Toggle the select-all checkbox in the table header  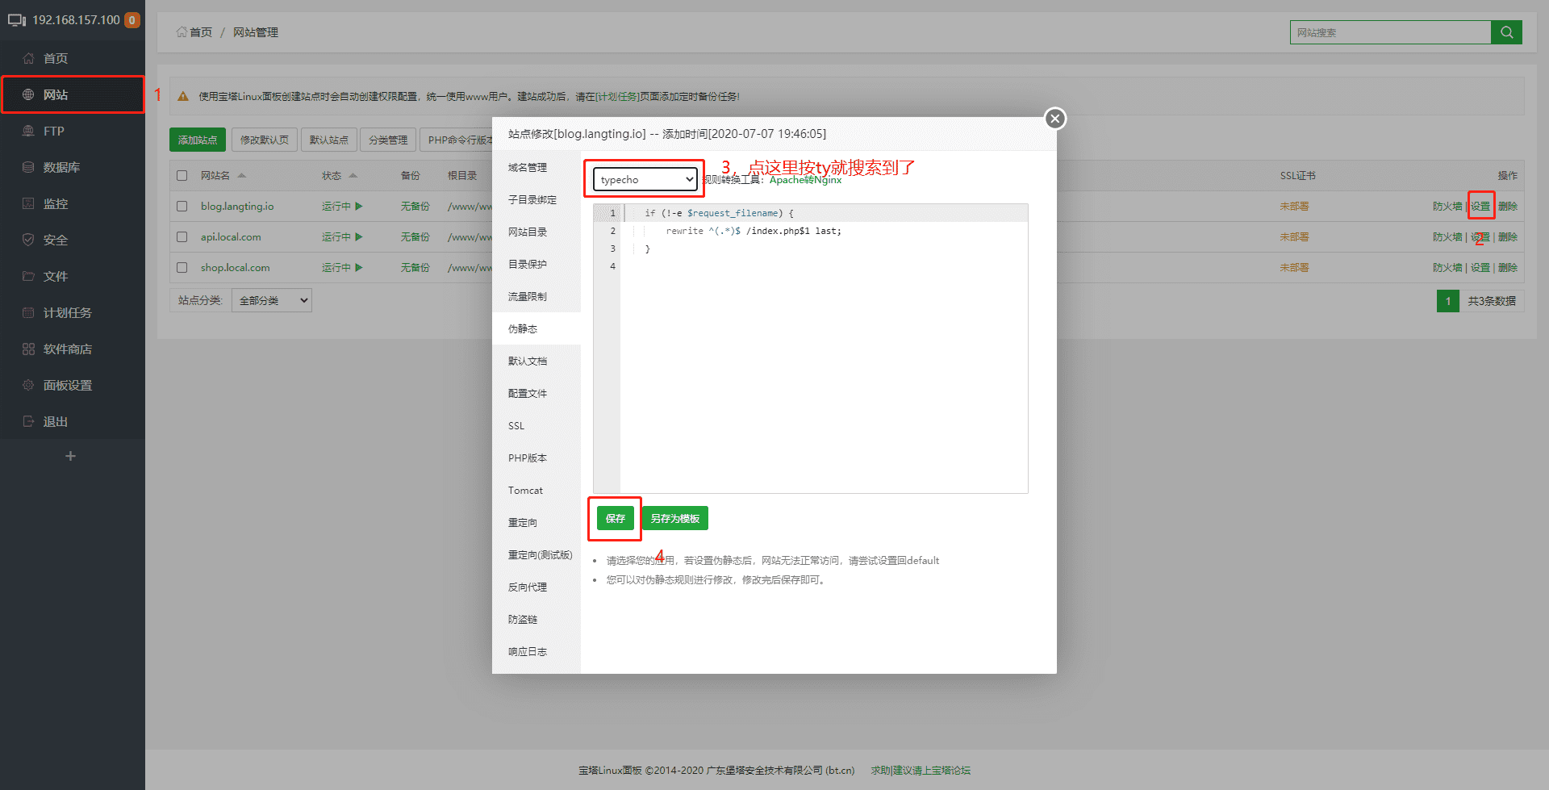pyautogui.click(x=182, y=175)
